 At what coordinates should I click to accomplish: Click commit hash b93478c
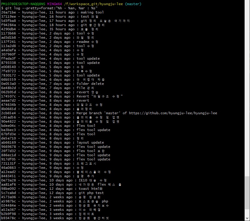point(8,218)
